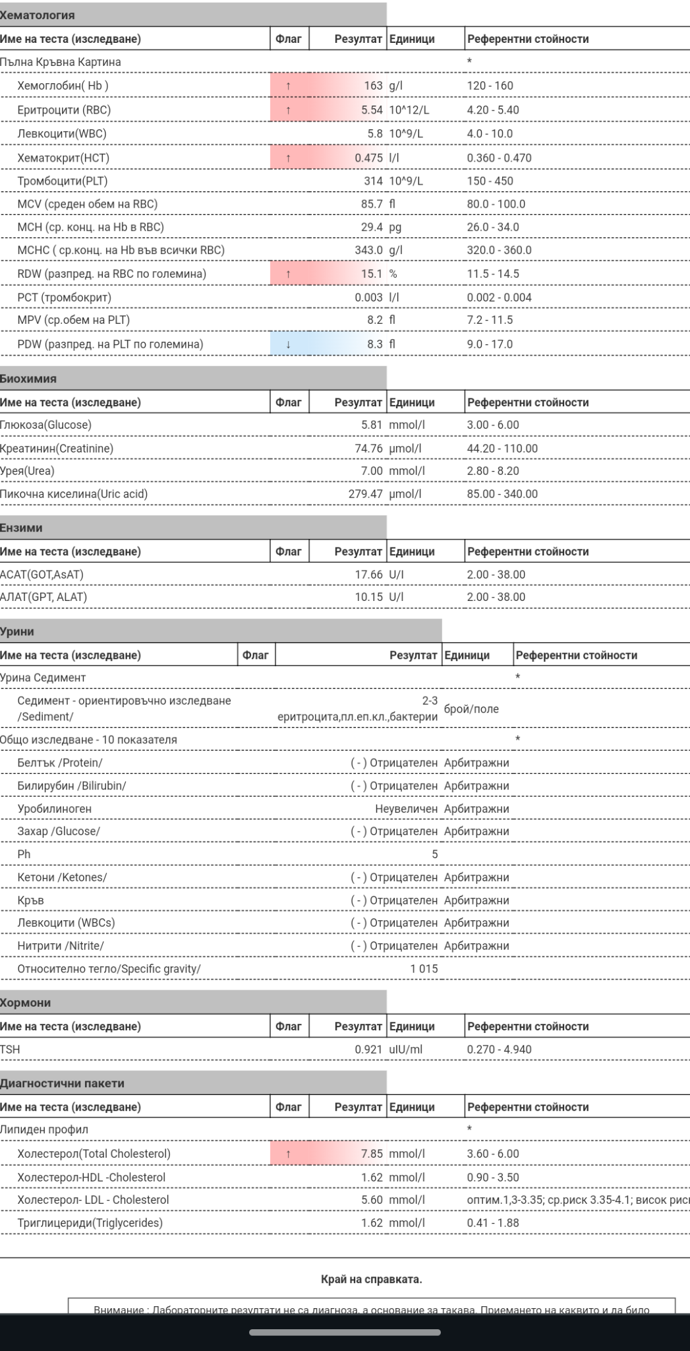Screen dimensions: 690x1351
Task: Click the hematocrit result 0.475
Action: pos(369,158)
